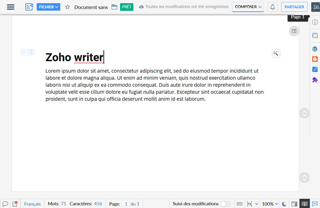320x208 pixels.
Task: Toggle the reading view book icon
Action: (x=305, y=204)
